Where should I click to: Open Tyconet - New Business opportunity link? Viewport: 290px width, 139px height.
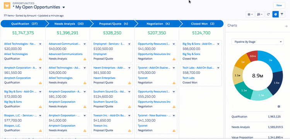(x=154, y=116)
